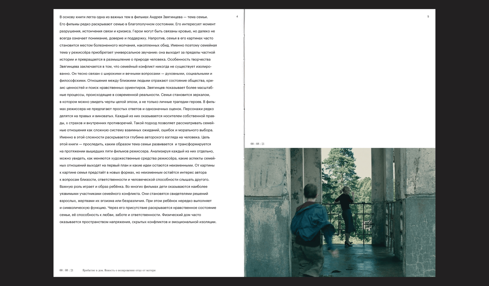The image size is (489, 286).
Task: Click the line starting 'истории и превращается в размышление'
Action: [135, 59]
